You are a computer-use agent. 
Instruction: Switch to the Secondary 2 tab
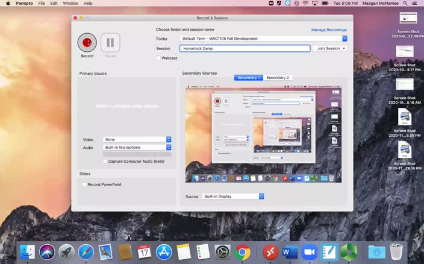pos(278,78)
